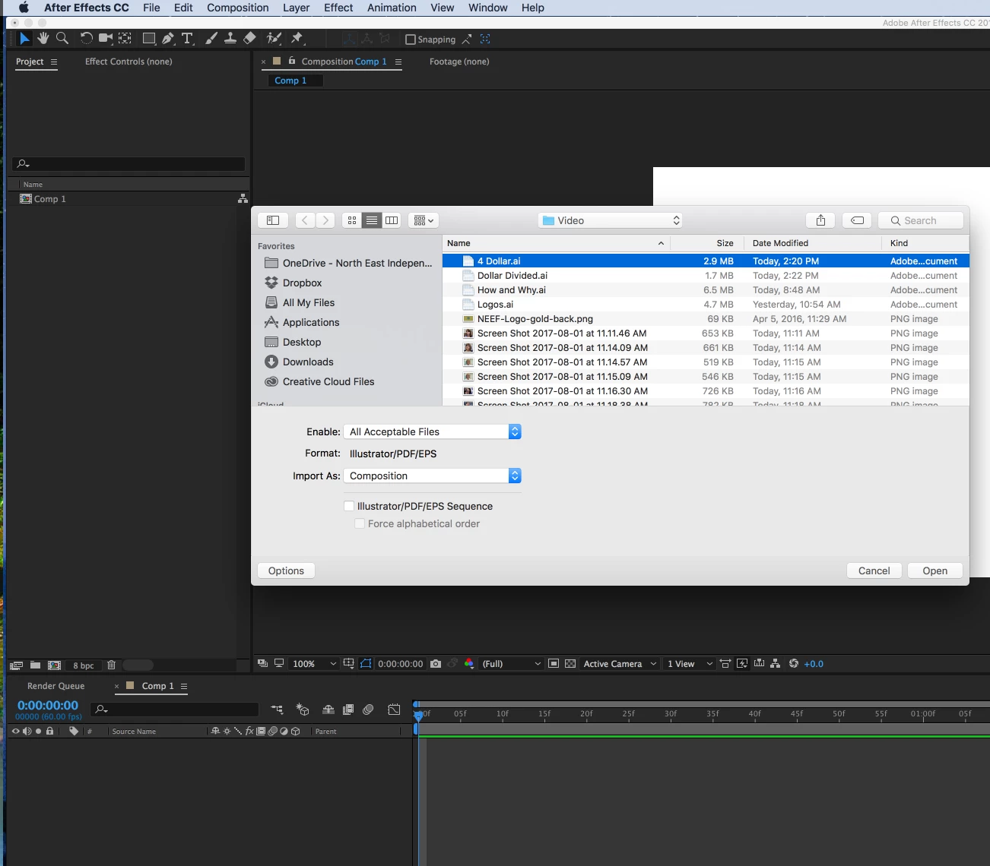Select the Pen tool
Image resolution: width=990 pixels, height=866 pixels.
[x=168, y=38]
